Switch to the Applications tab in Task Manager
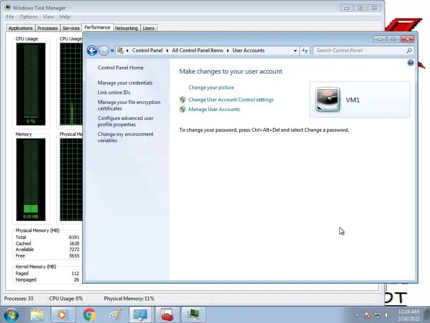 tap(21, 28)
